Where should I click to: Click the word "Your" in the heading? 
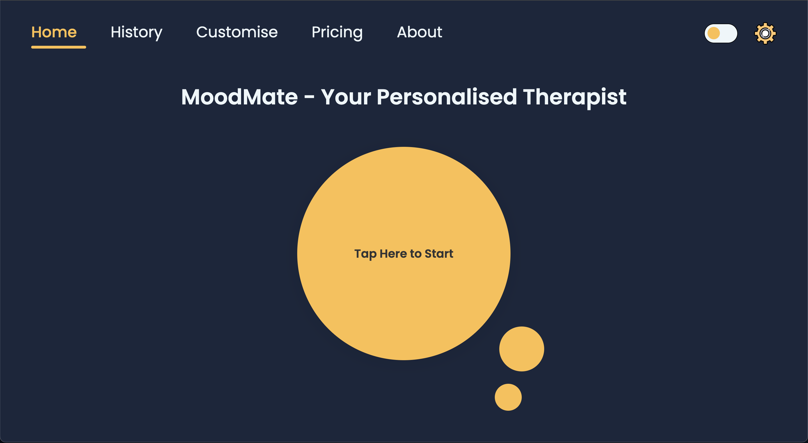click(x=346, y=97)
